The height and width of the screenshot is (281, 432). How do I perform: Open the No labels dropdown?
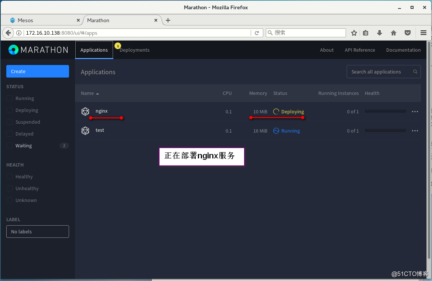(x=37, y=232)
